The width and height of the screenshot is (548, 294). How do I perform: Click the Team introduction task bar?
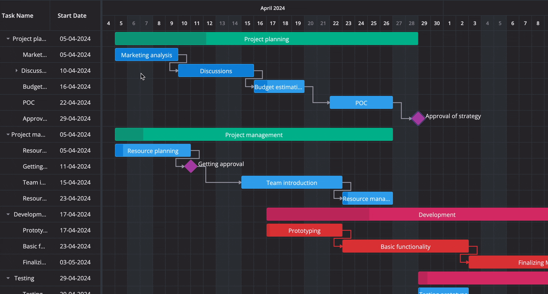tap(292, 183)
